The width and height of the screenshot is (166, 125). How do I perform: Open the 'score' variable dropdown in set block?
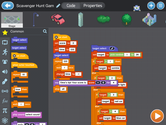click(x=62, y=43)
